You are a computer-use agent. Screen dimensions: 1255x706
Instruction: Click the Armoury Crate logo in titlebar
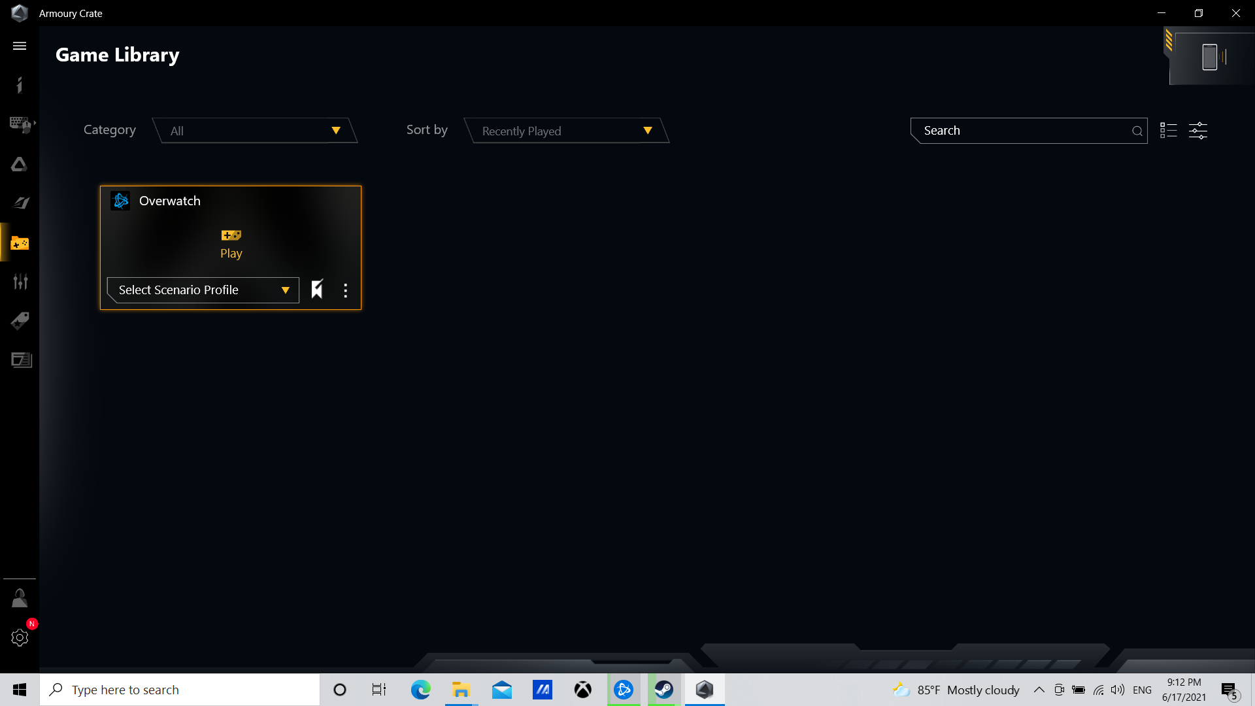[20, 13]
